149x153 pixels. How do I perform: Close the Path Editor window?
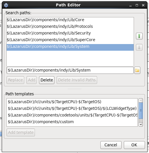coord(143,5)
